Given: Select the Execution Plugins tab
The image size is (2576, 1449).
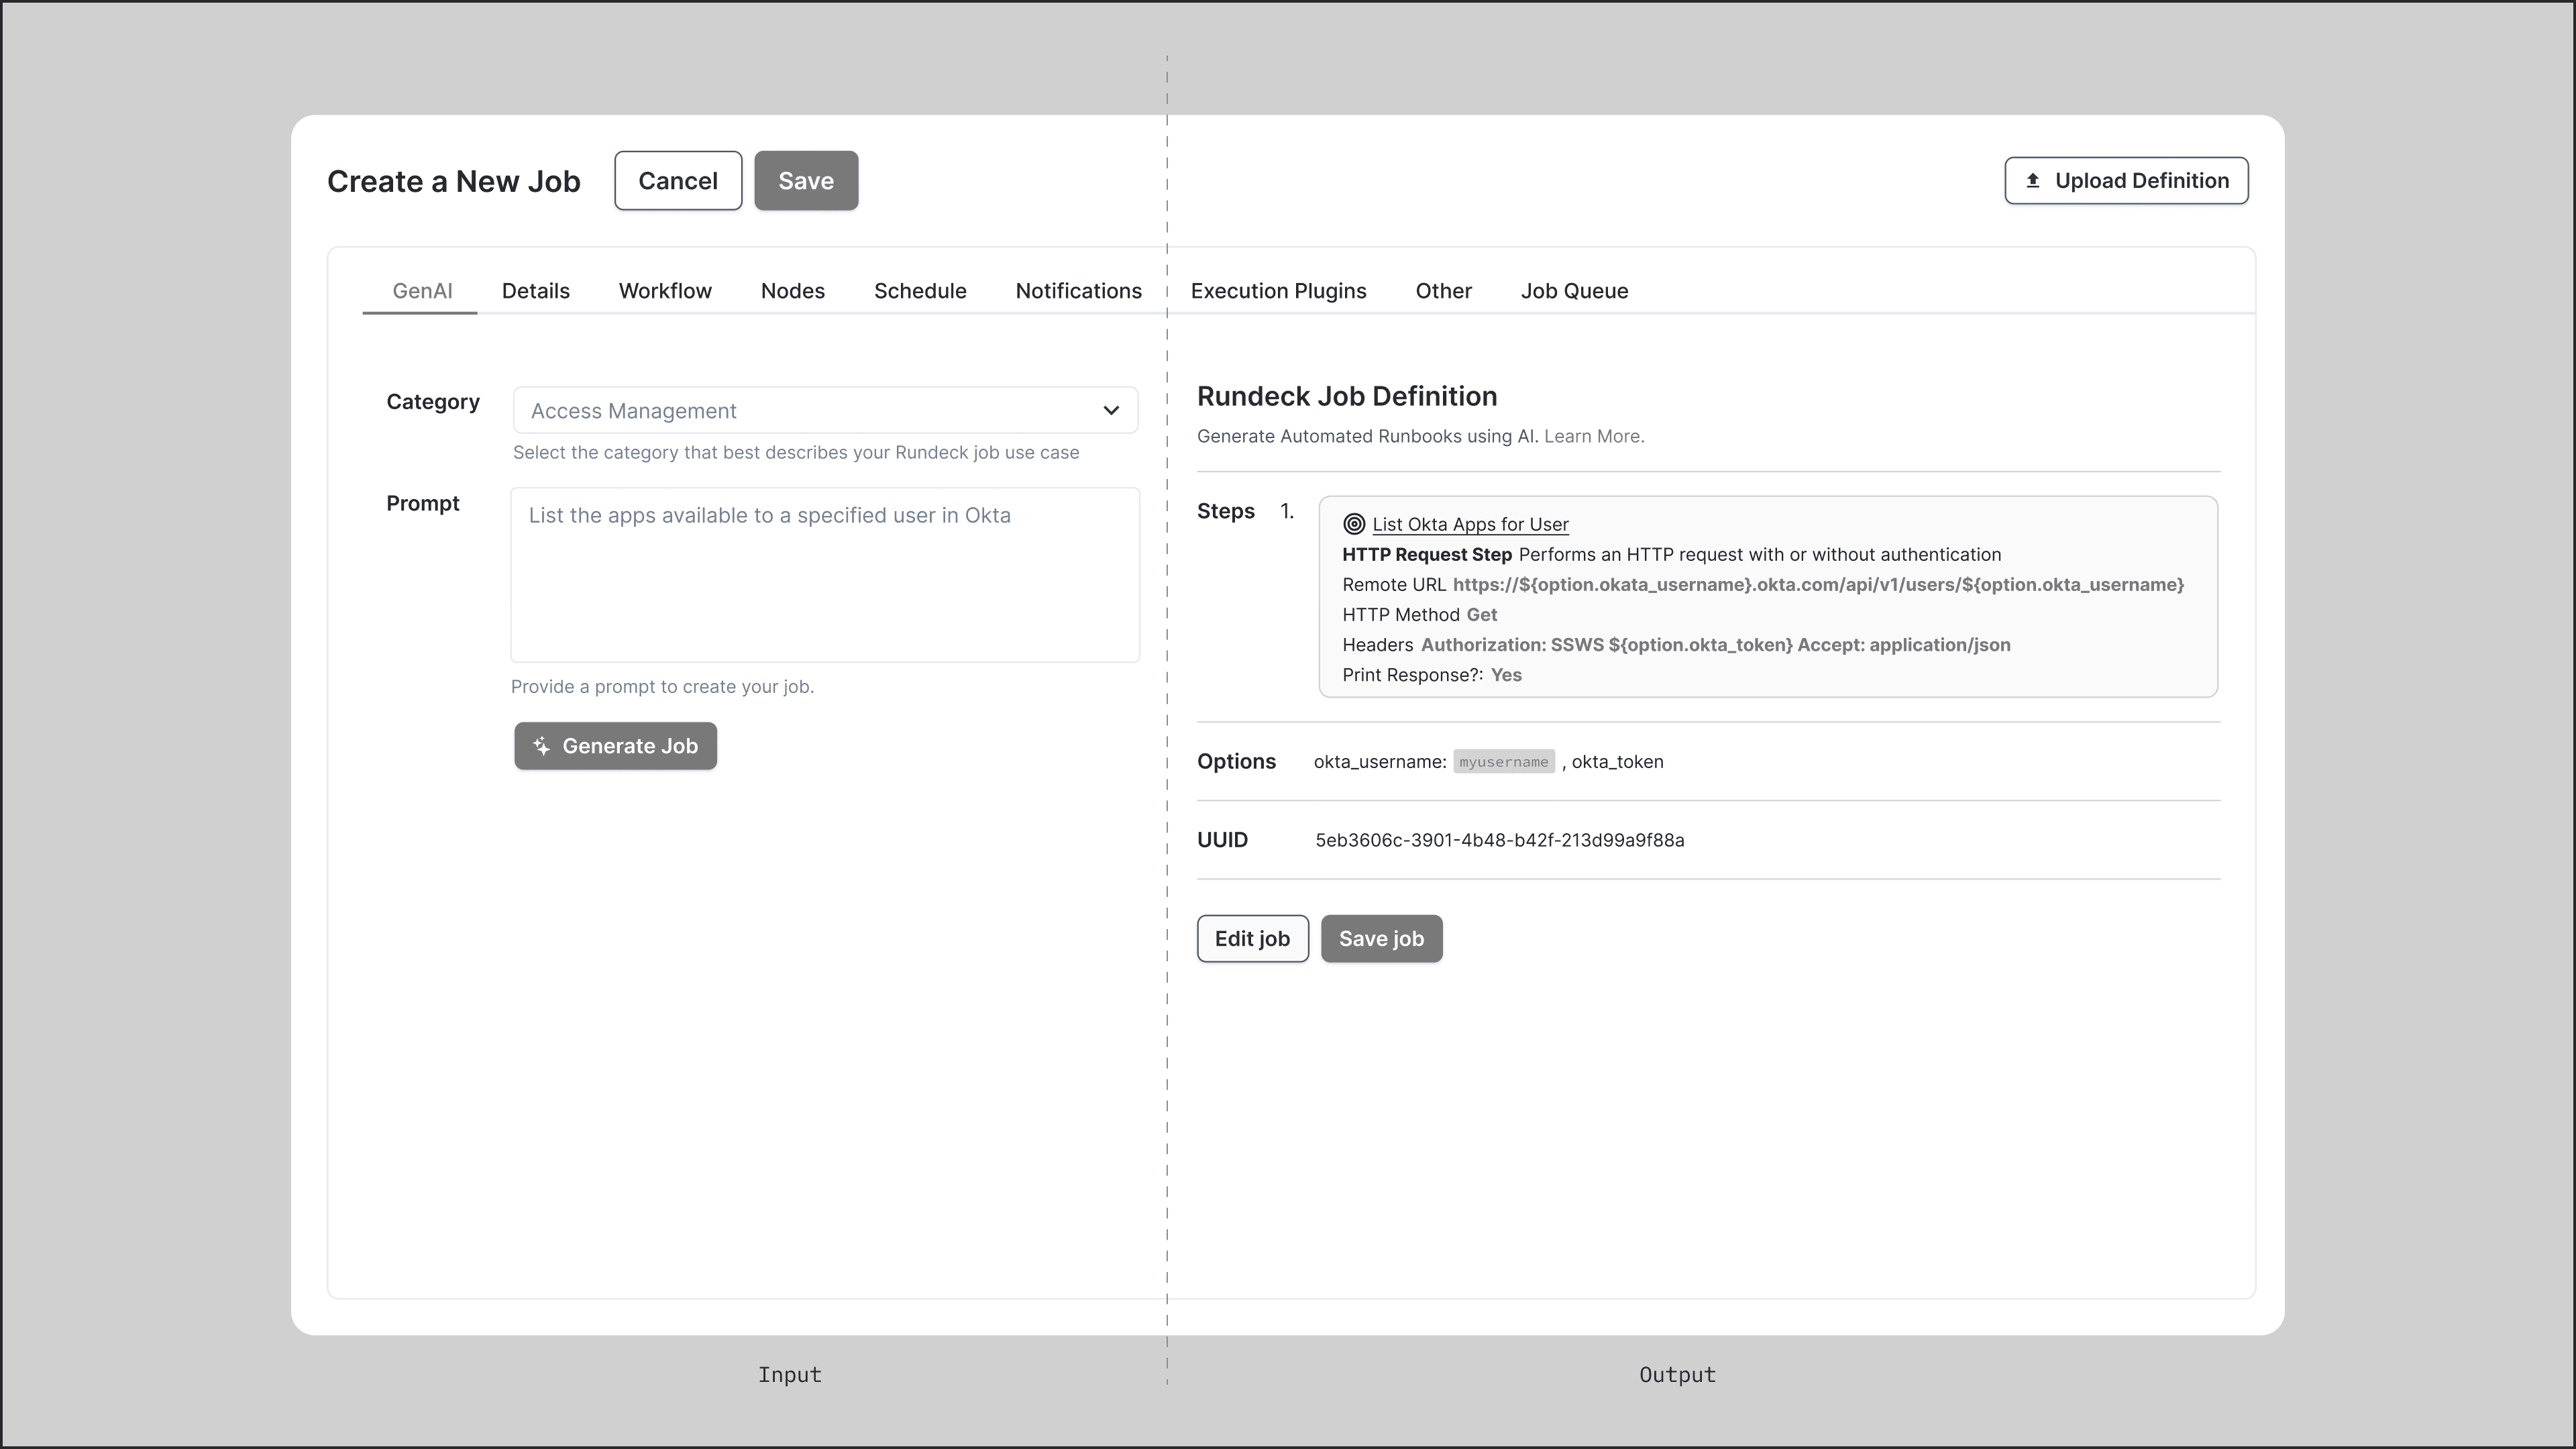Looking at the screenshot, I should [x=1278, y=291].
